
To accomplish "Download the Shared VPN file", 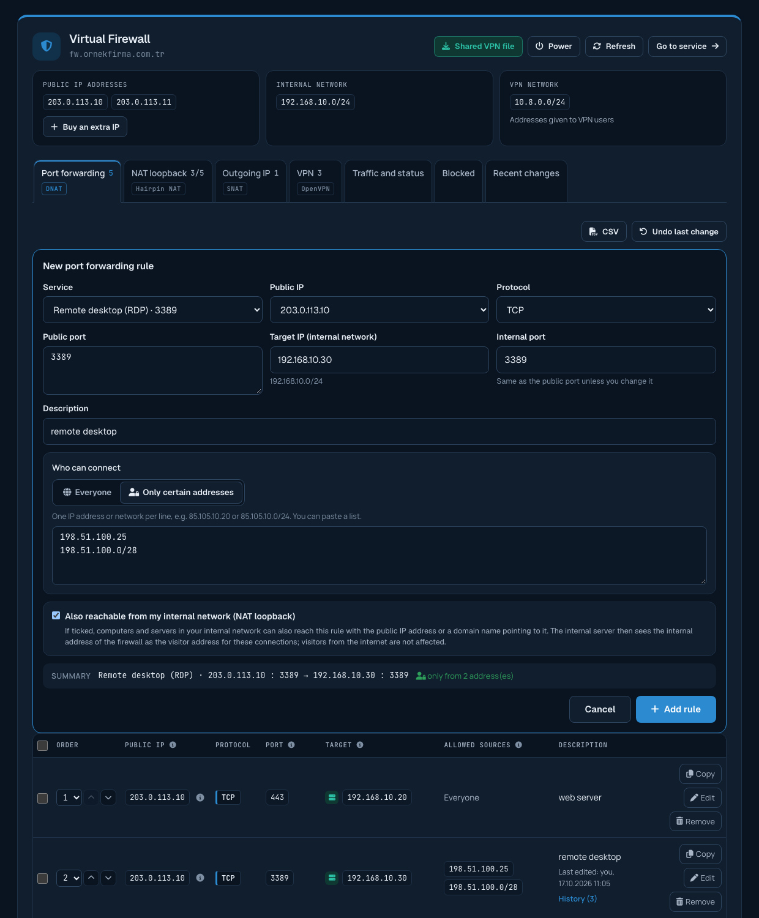I will coord(478,47).
